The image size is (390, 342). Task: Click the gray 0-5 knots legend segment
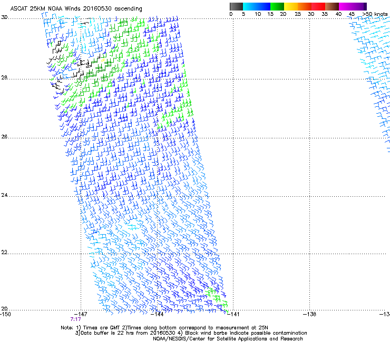point(236,6)
